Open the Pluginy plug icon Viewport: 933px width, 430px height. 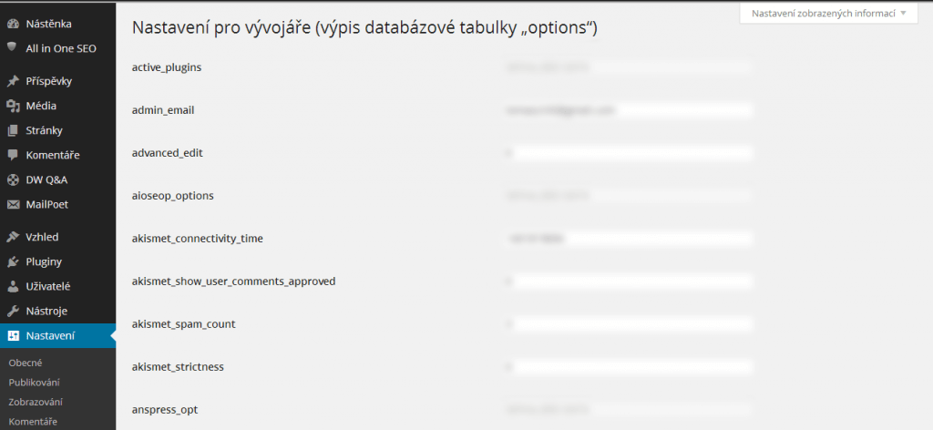pos(13,262)
